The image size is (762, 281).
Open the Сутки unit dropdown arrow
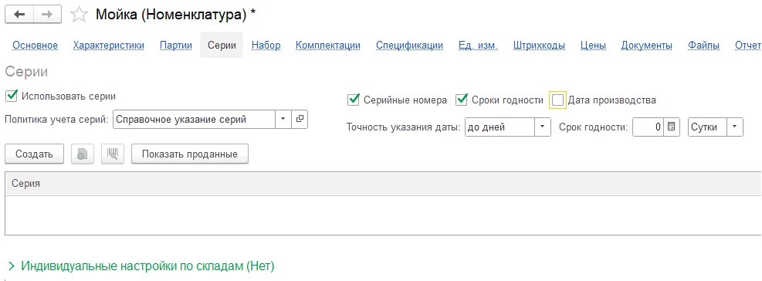pos(735,127)
